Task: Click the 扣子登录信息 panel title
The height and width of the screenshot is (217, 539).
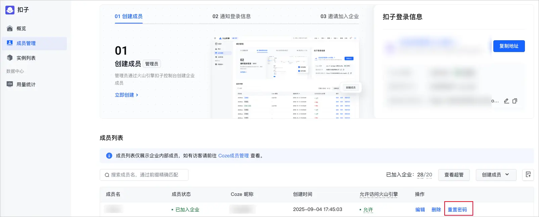Action: coord(402,17)
